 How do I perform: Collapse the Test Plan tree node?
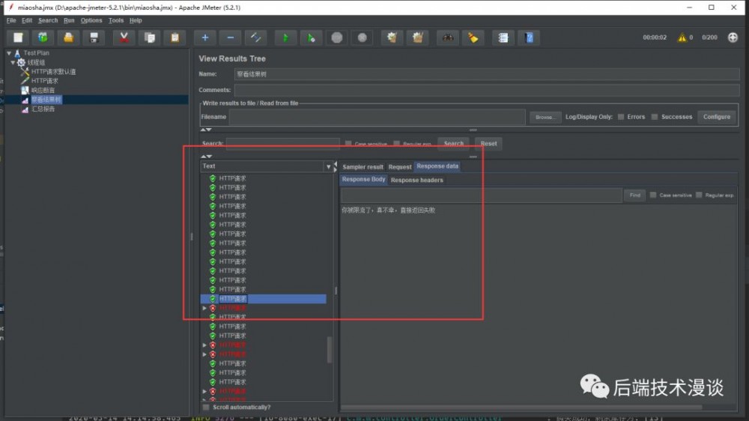[x=9, y=53]
